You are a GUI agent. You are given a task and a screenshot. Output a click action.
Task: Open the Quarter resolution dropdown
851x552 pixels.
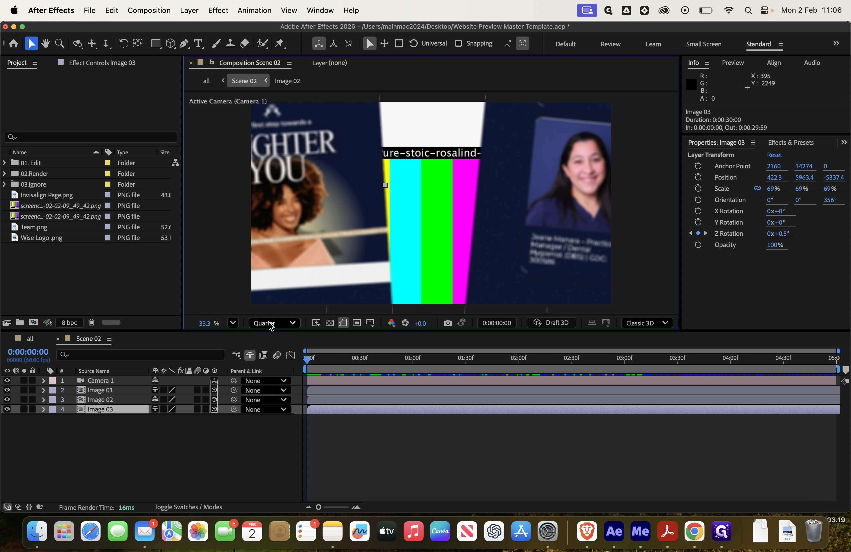tap(274, 322)
